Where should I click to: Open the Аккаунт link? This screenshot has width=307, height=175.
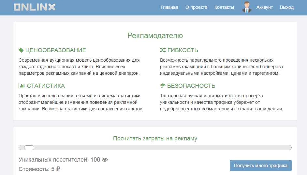coord(264,7)
